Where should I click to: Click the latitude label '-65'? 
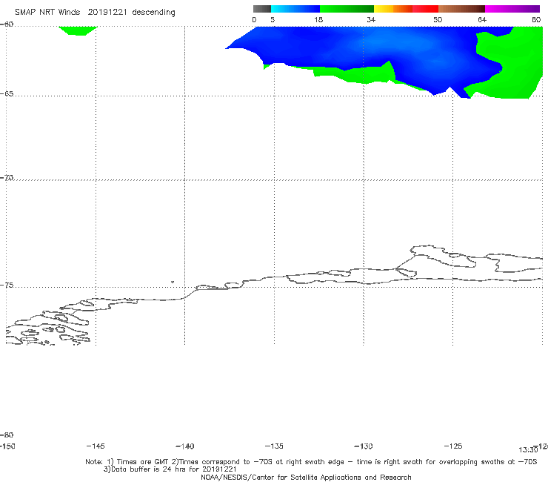tap(7, 94)
